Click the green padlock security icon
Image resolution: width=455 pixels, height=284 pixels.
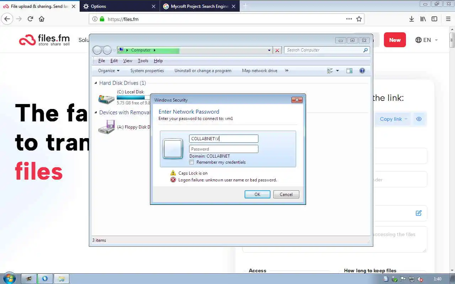102,19
